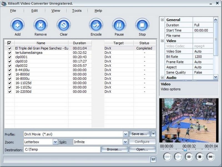Click the help icon beside progress bar
Viewport: 222px width, 167px height.
coord(153,159)
